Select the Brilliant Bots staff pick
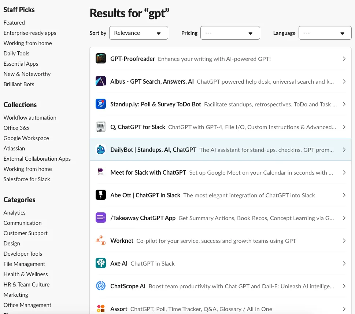 coord(19,84)
